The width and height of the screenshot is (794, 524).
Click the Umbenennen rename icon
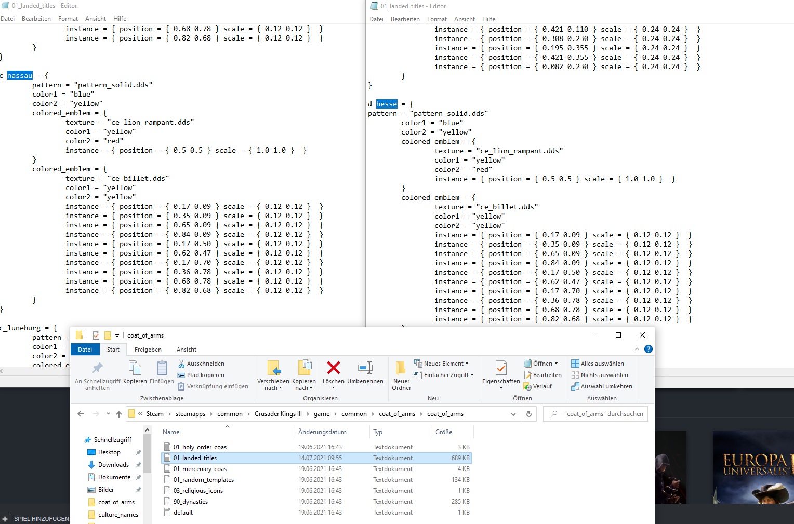click(x=365, y=368)
